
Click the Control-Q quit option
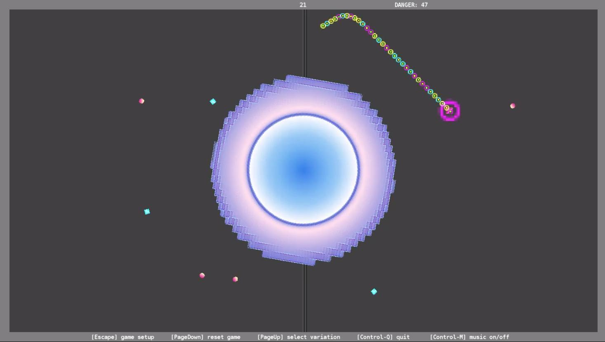coord(383,337)
